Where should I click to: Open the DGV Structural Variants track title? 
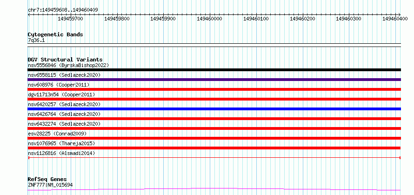[x=65, y=60]
